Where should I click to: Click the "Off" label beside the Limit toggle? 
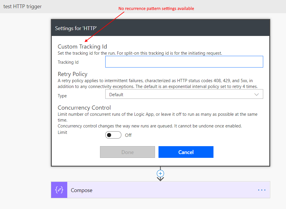pos(128,135)
